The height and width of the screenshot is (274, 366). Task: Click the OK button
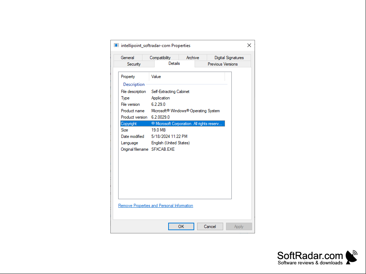(181, 227)
